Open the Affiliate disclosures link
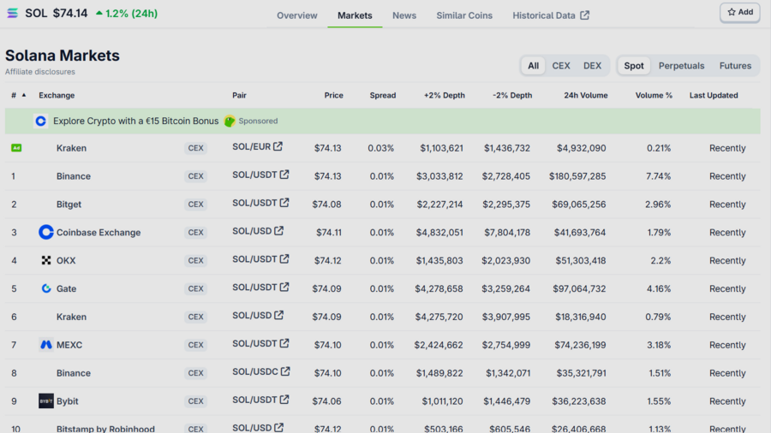The image size is (771, 433). point(39,72)
